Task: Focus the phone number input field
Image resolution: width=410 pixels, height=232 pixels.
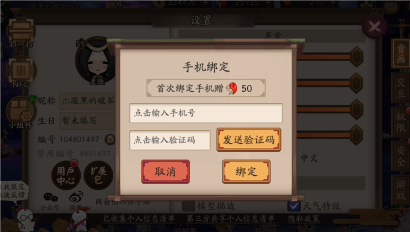Action: point(206,113)
